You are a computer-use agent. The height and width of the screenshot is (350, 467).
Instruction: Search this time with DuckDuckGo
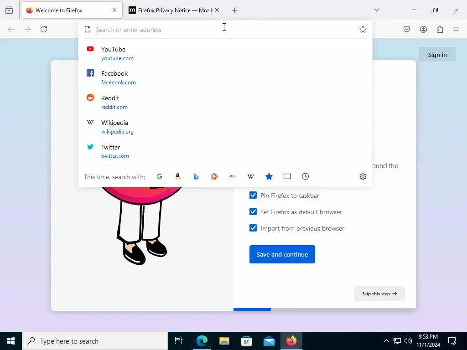click(214, 176)
